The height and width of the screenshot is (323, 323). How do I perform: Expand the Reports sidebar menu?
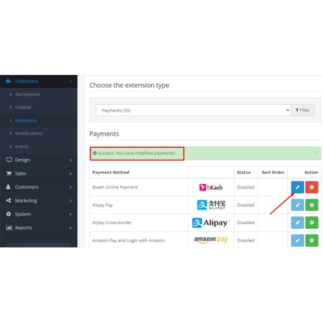pos(39,228)
